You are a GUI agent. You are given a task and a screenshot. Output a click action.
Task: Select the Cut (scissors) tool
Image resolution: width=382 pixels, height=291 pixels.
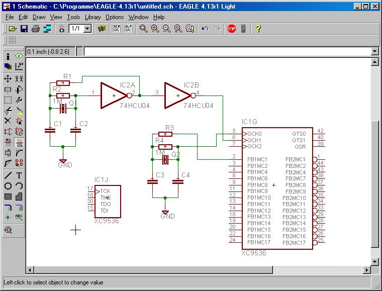(x=8, y=111)
